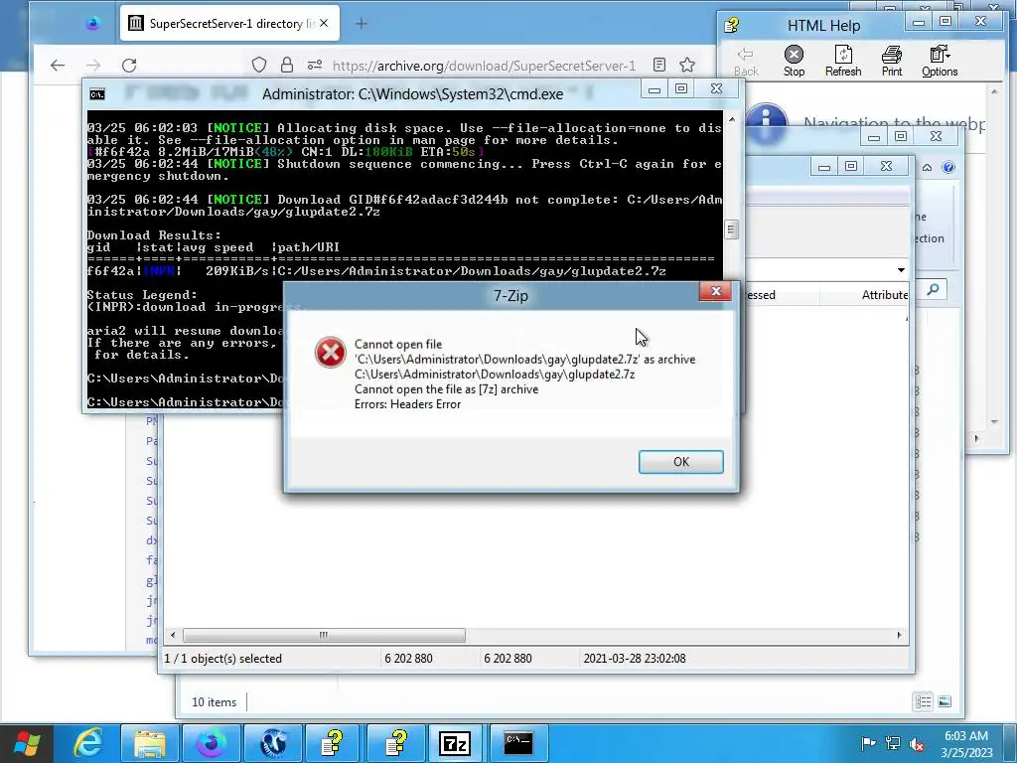Image resolution: width=1017 pixels, height=763 pixels.
Task: Click the cmd scrollbar up arrow
Action: [732, 119]
